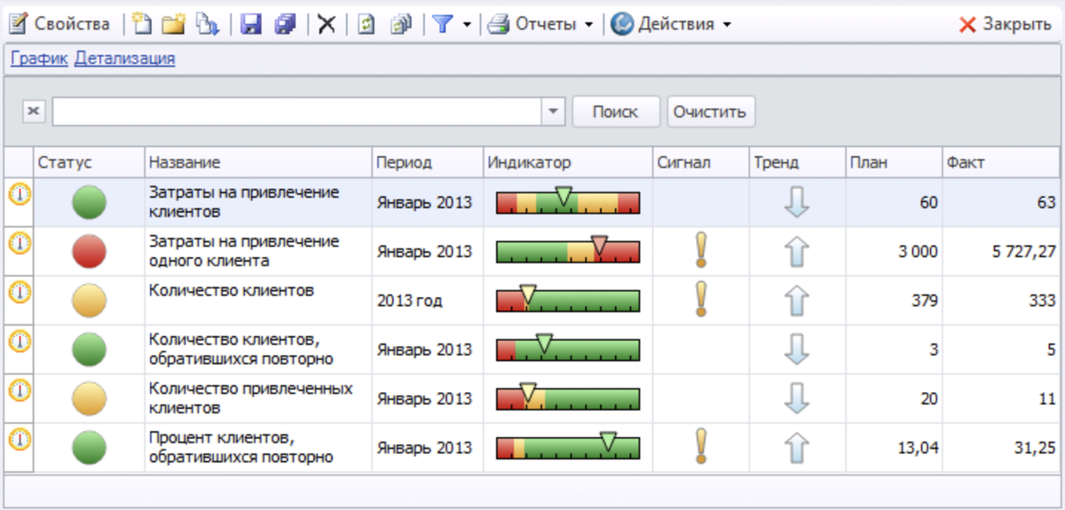Select 'Процент клиентов, обратившихся повторно' name cell
Viewport: 1065px width, 510px height.
(258, 448)
